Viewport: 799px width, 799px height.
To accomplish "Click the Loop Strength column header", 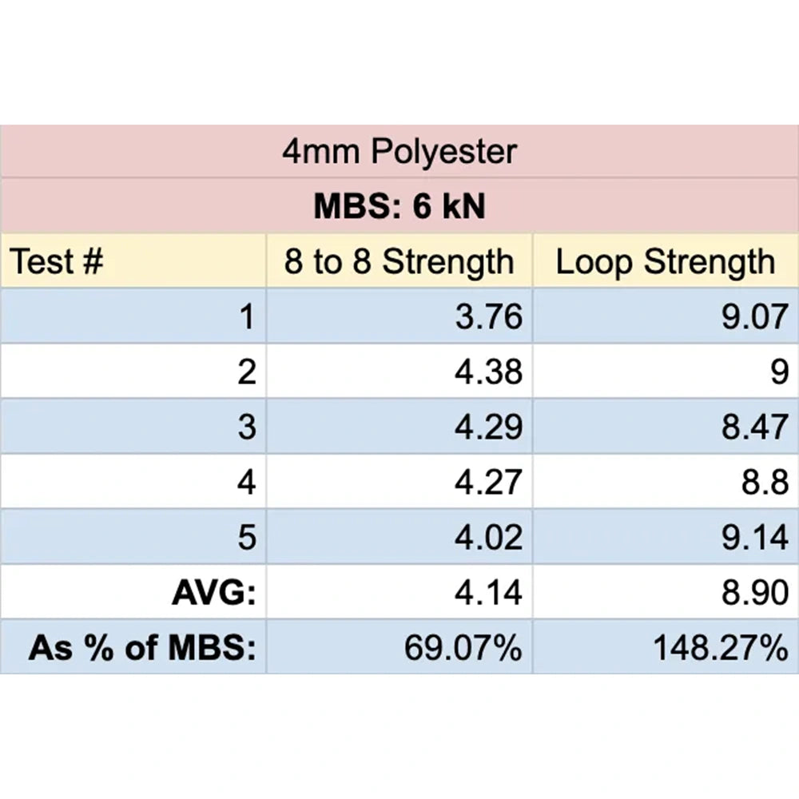I will tap(665, 261).
